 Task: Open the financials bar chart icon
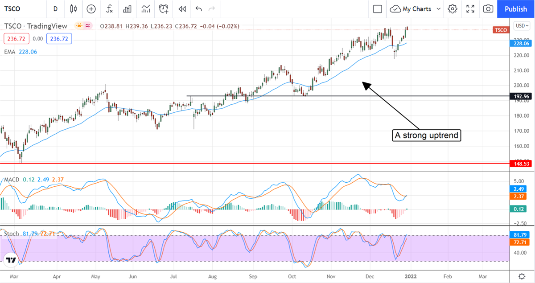click(x=128, y=9)
